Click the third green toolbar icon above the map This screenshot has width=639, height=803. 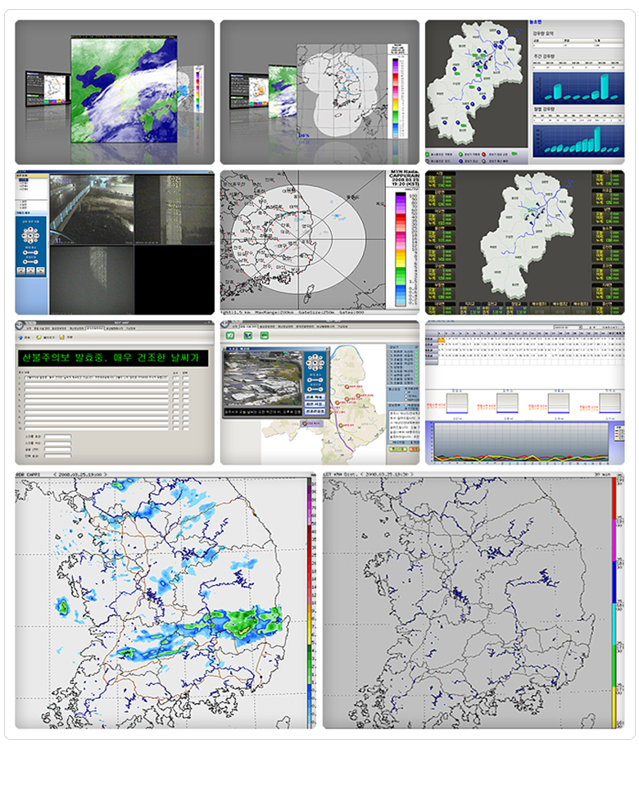[x=265, y=335]
